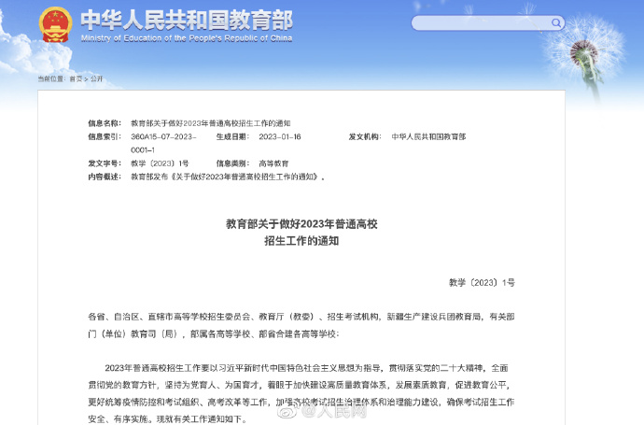Select the 发文机构 label

click(x=365, y=136)
